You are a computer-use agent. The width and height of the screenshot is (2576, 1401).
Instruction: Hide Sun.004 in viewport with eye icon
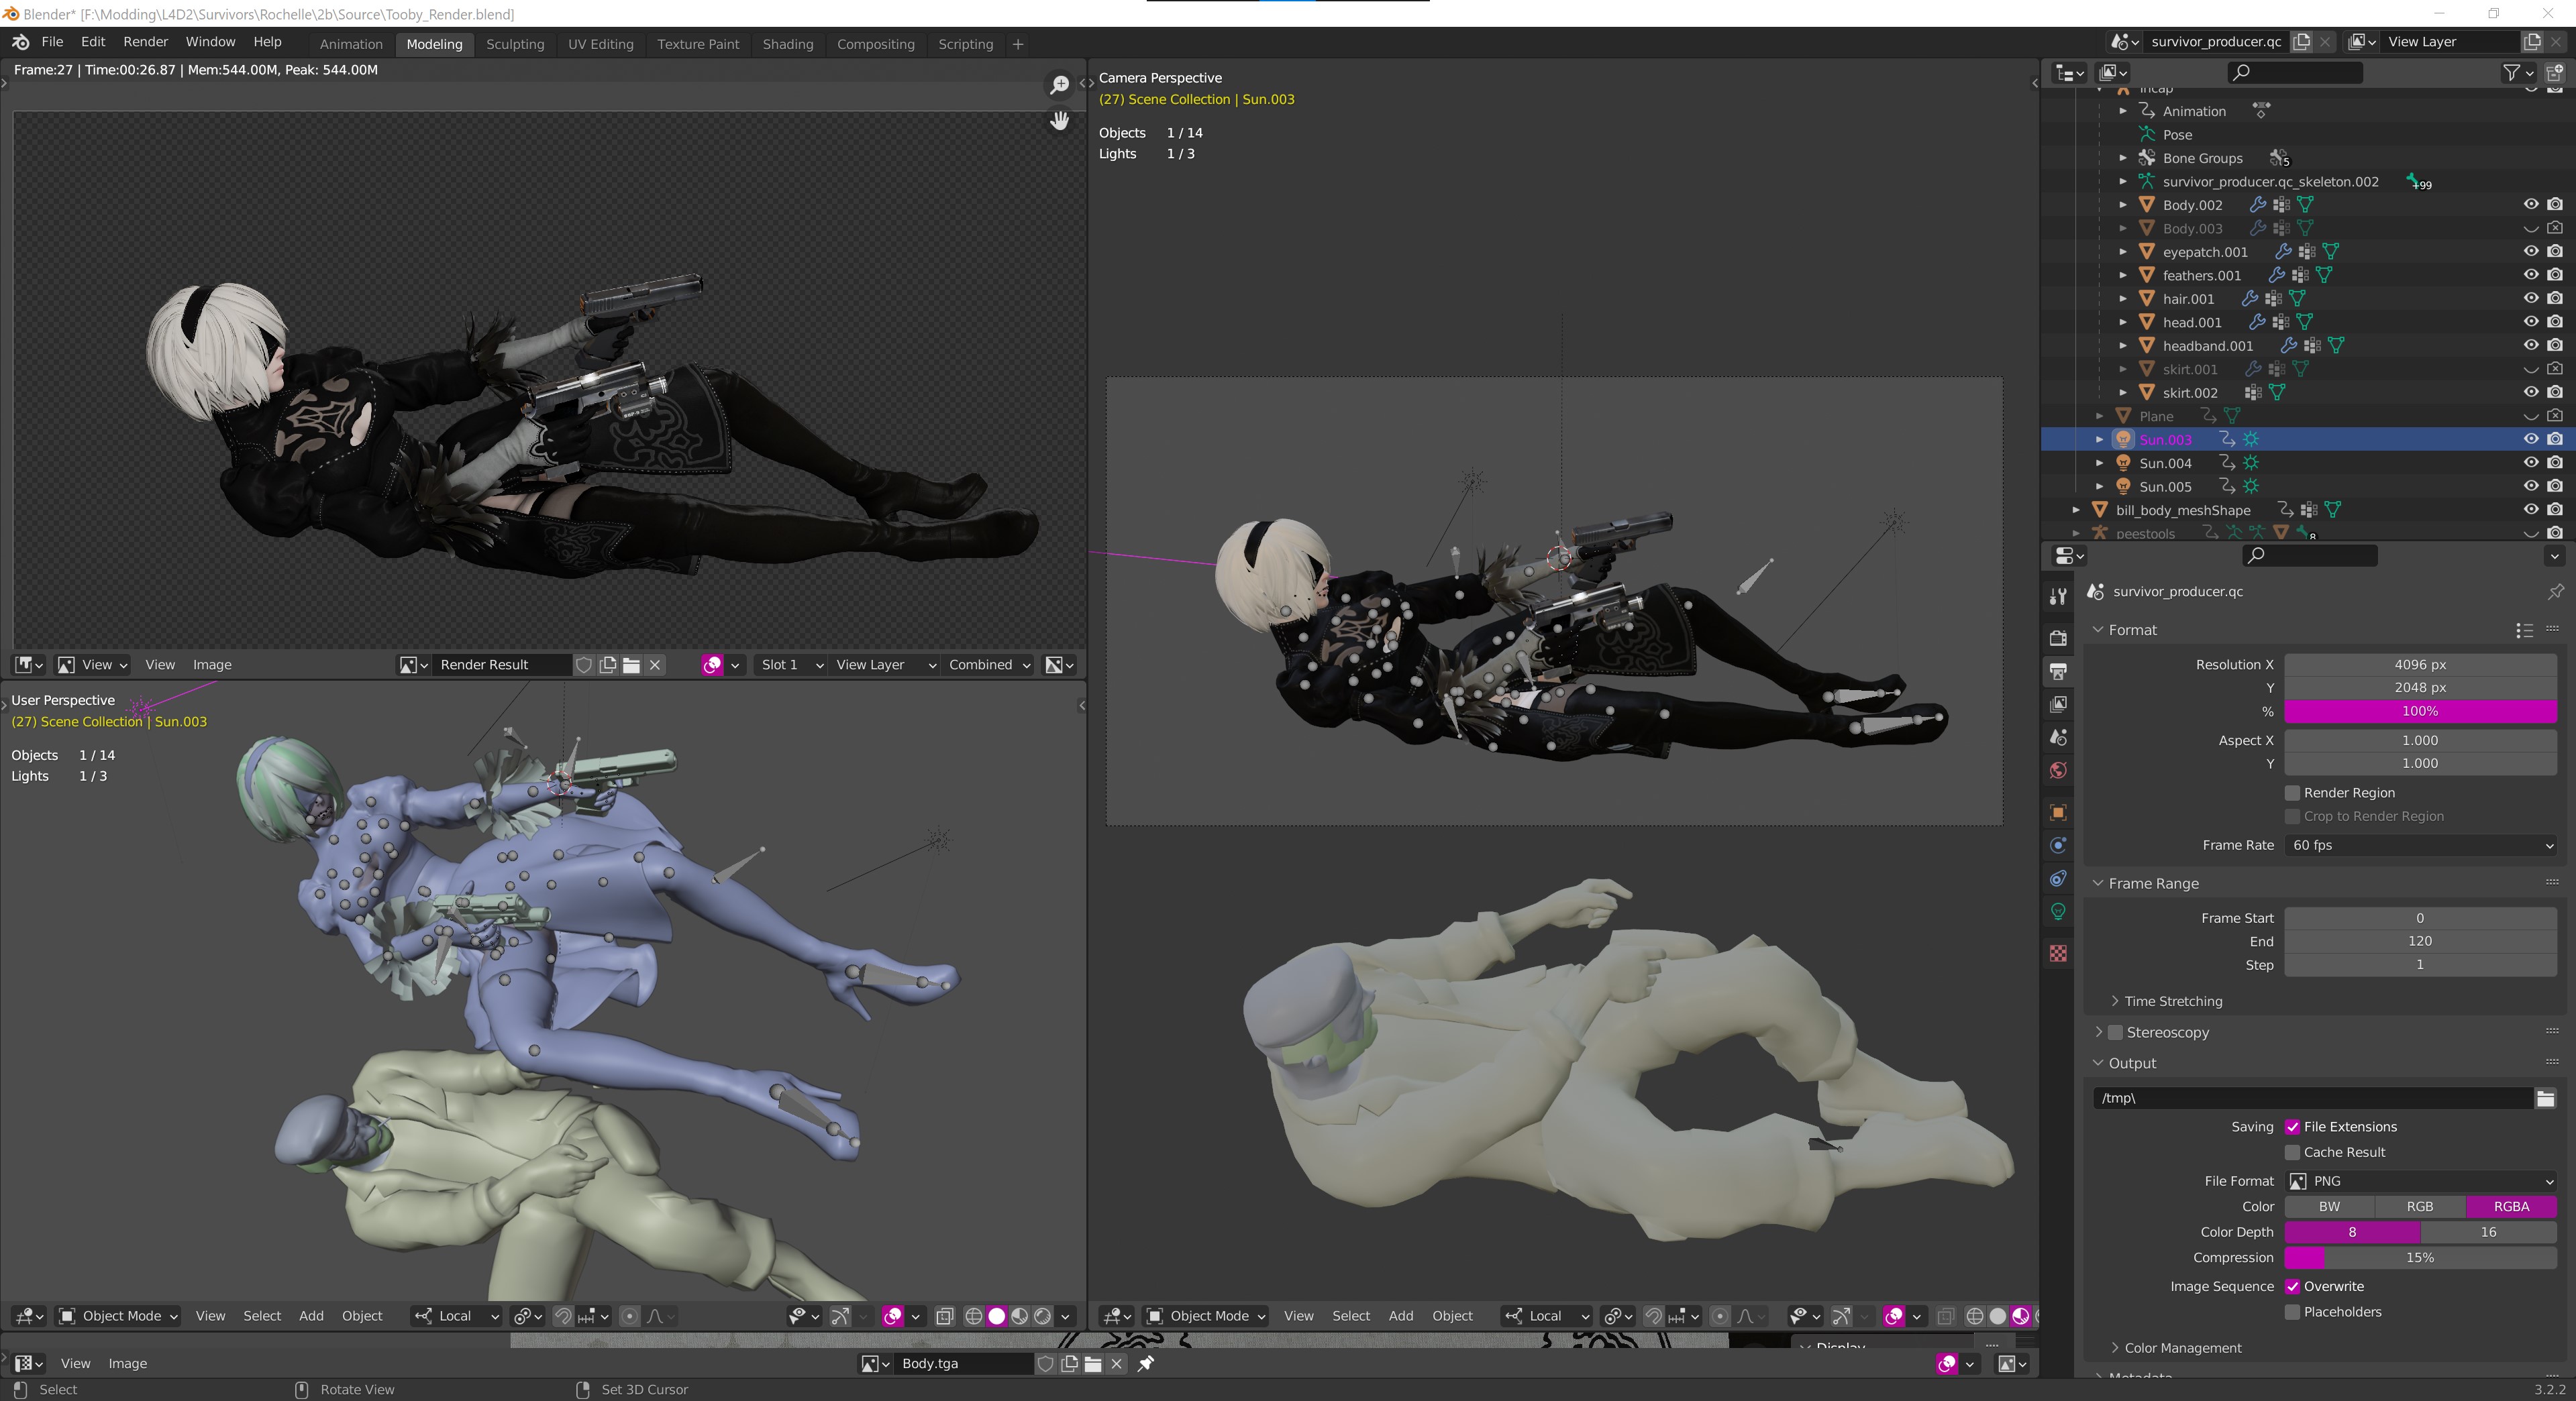point(2530,463)
